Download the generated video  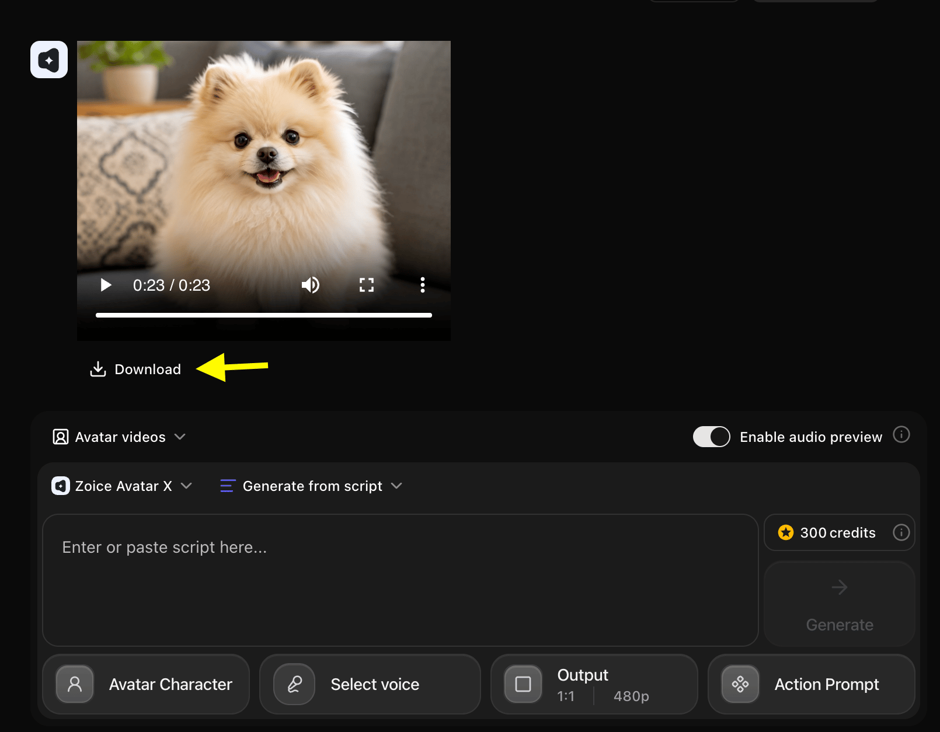click(135, 369)
